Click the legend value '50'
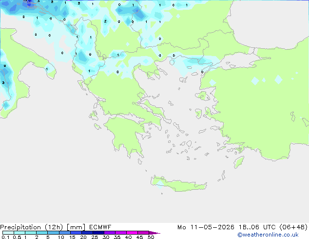The width and height of the screenshot is (309, 239). click(x=151, y=237)
